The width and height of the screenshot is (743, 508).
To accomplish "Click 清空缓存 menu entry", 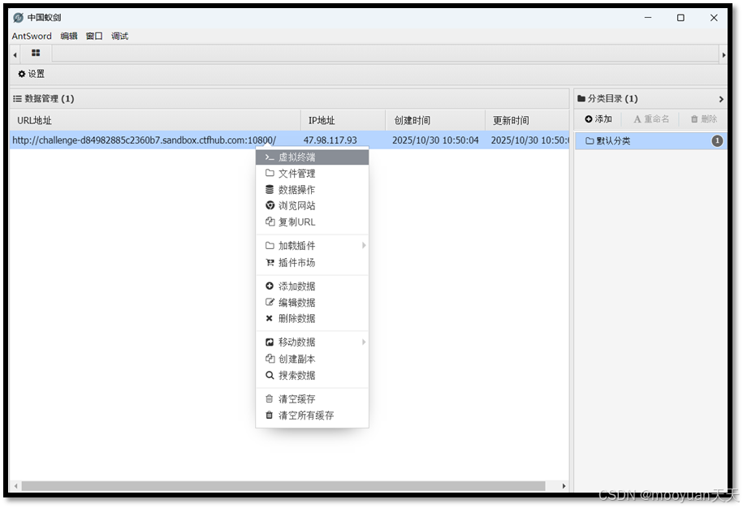I will point(313,398).
